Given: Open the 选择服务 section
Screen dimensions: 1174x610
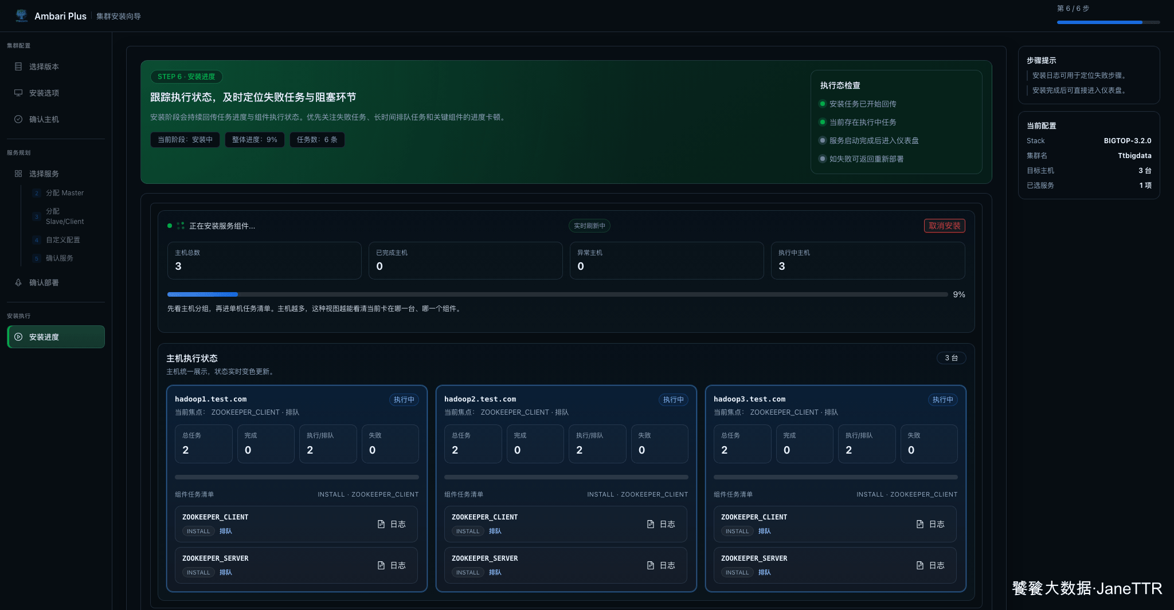Looking at the screenshot, I should click(56, 174).
